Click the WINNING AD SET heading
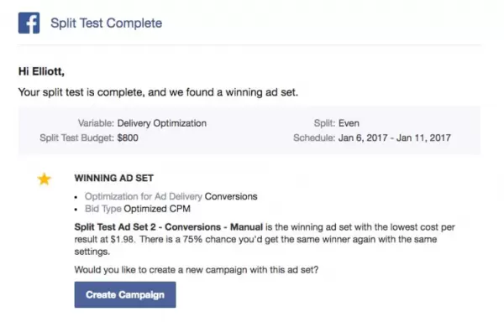The image size is (504, 322). point(114,178)
